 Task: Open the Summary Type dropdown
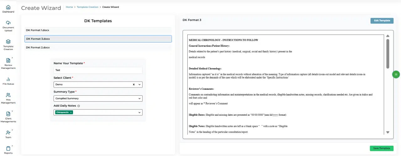139,98
